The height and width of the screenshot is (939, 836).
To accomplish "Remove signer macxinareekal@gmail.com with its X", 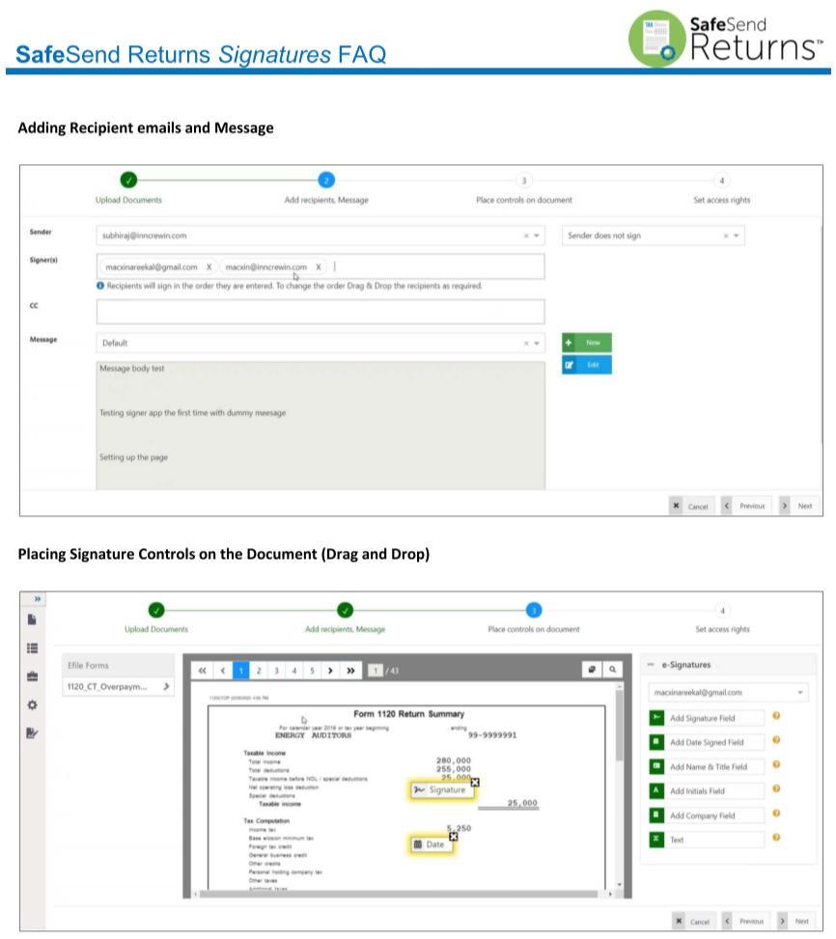I will (209, 267).
